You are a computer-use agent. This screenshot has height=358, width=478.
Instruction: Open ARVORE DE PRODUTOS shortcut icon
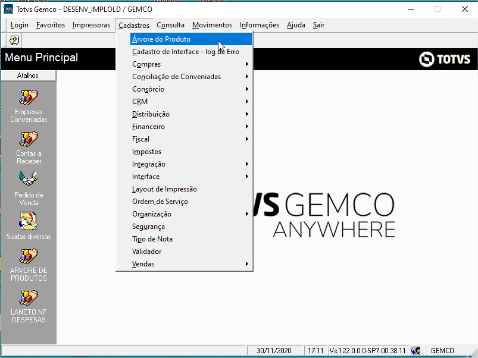pos(29,256)
